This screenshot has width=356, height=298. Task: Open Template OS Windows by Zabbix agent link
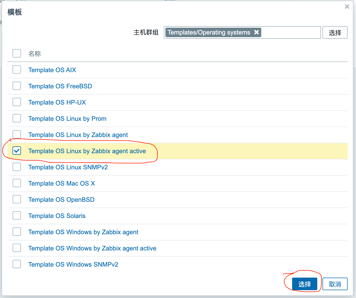tap(83, 232)
